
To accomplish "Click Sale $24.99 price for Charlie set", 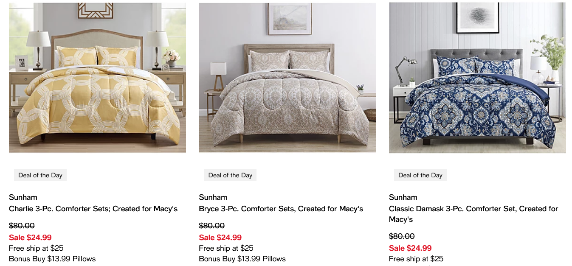I will tap(30, 238).
